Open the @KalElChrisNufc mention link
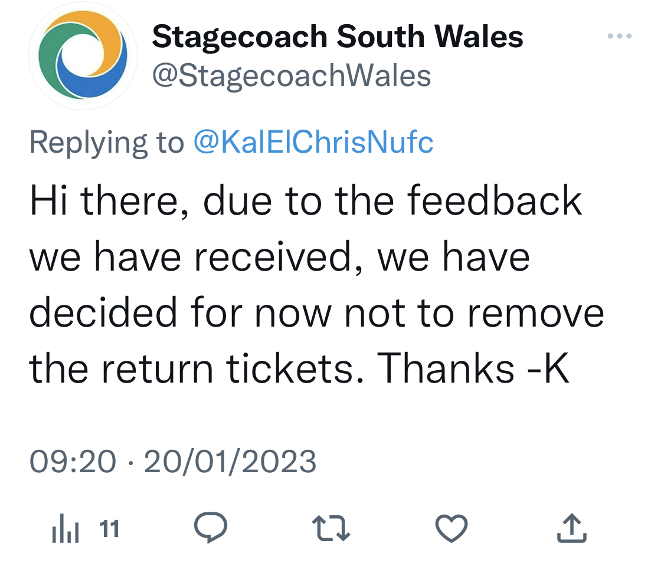664x586 pixels. 313,142
